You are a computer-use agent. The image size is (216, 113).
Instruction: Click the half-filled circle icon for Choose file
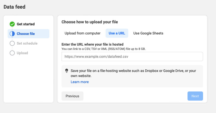(x=12, y=34)
